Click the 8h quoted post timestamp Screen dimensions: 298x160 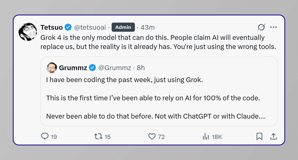[x=141, y=68]
